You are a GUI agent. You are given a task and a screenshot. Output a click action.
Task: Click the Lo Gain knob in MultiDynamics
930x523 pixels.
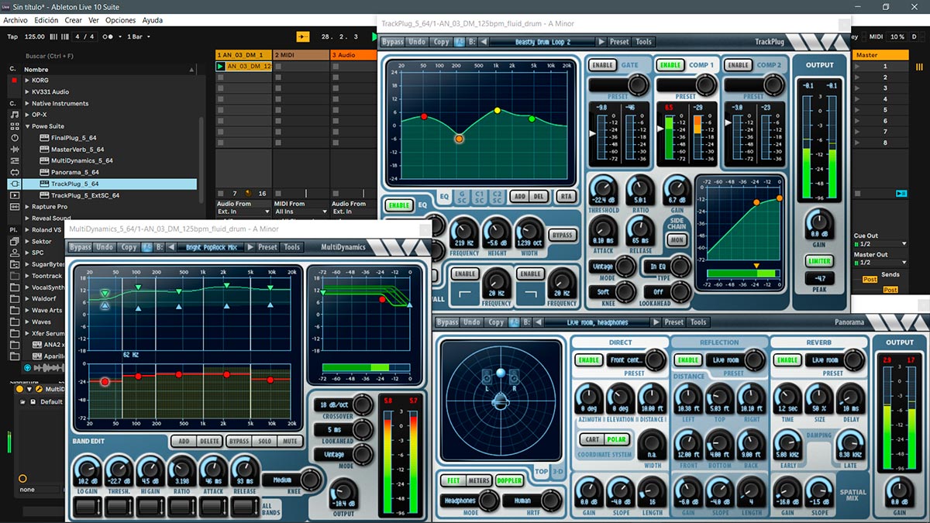pos(86,470)
